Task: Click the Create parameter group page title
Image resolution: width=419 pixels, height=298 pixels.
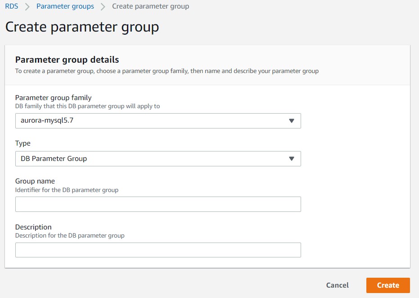Action: pyautogui.click(x=81, y=27)
